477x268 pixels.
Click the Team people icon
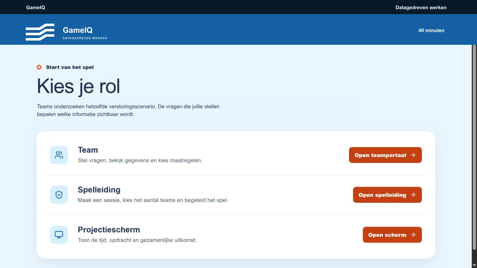coord(59,155)
